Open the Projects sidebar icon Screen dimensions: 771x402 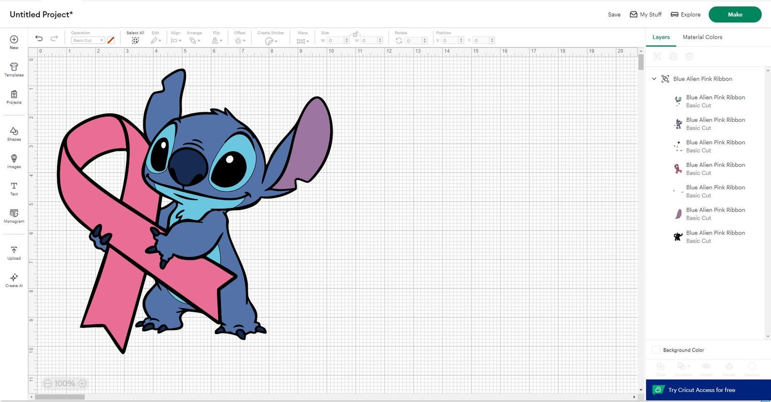14,97
